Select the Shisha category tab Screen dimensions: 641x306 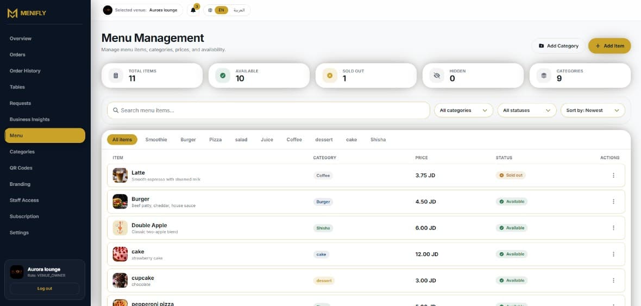click(x=378, y=140)
